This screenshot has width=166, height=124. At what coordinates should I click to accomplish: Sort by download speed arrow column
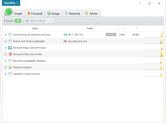click(124, 28)
